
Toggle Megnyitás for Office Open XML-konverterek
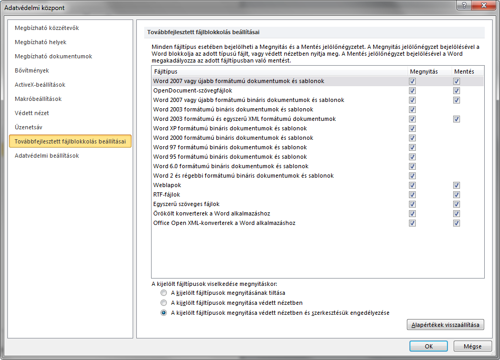(412, 223)
